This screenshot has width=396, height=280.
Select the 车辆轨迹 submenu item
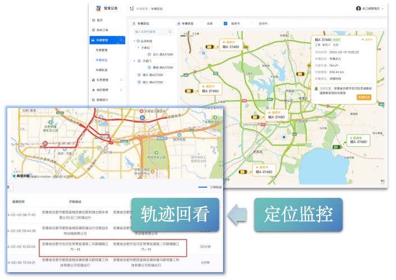102,70
